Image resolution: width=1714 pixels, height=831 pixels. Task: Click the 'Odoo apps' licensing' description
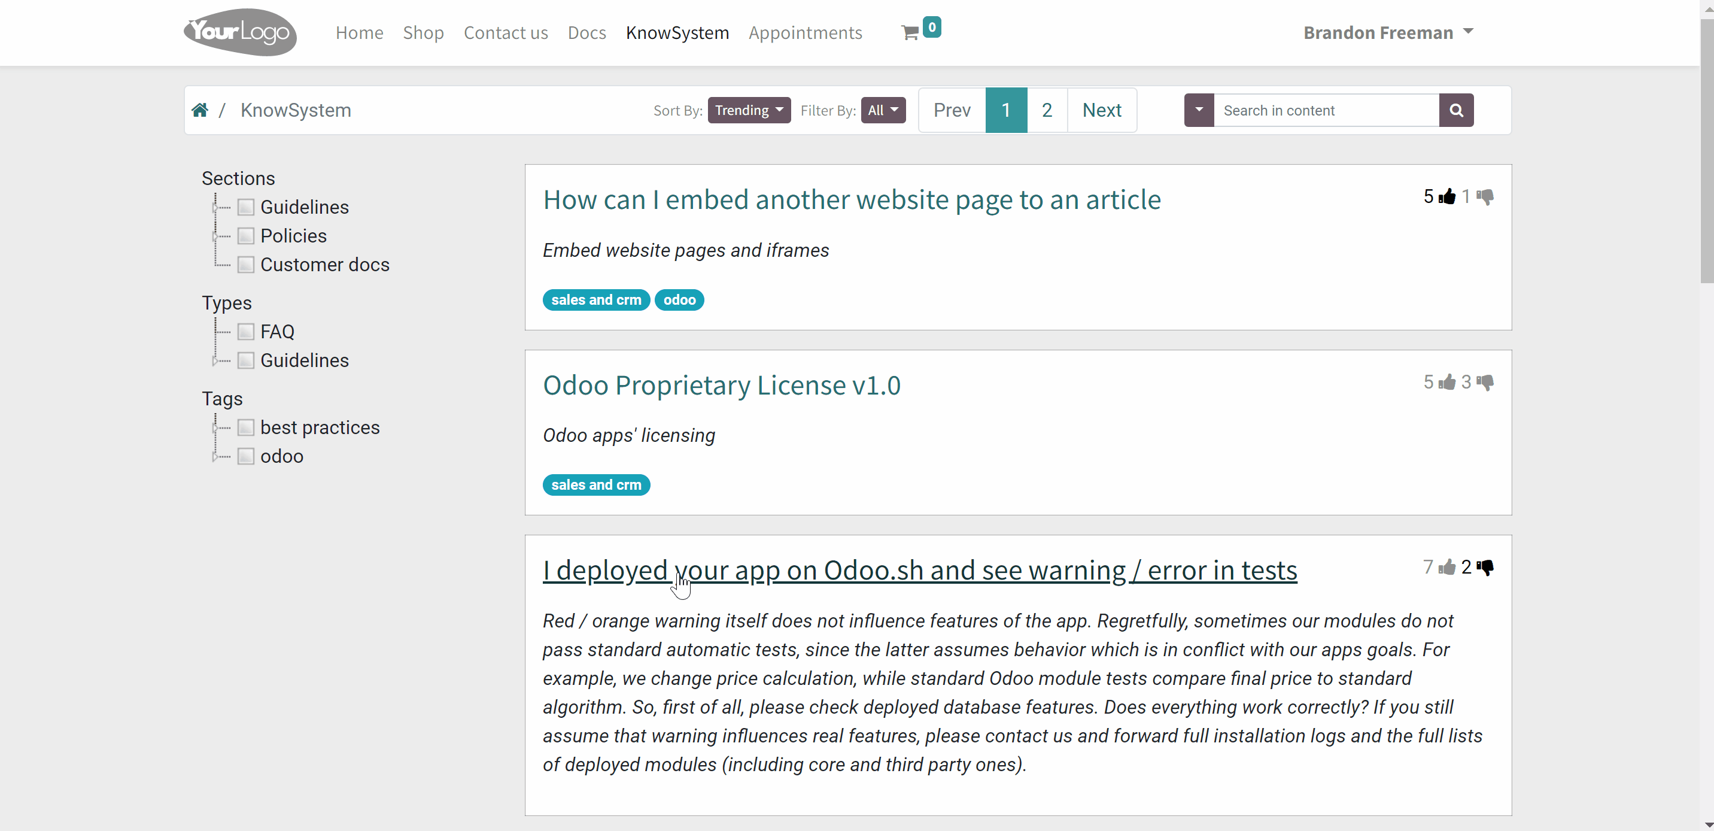point(629,435)
